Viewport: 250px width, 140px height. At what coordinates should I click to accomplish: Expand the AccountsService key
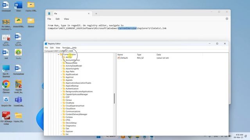[61, 60]
